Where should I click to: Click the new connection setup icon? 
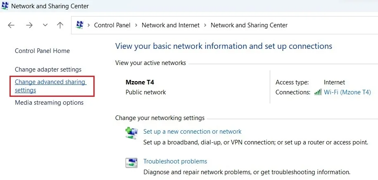pos(131,133)
